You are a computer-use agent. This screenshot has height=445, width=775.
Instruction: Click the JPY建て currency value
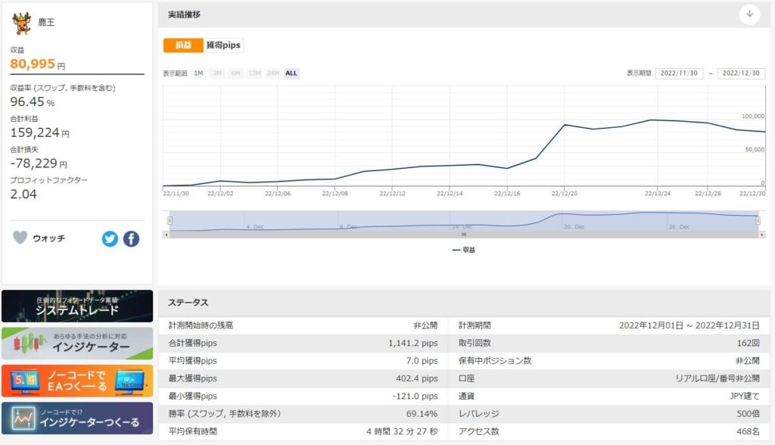(x=745, y=396)
